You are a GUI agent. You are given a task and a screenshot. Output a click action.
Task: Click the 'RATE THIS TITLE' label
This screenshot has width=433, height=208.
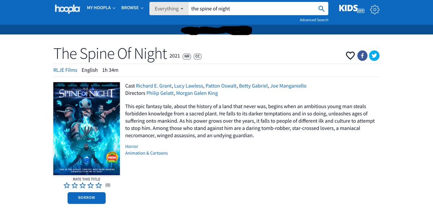point(87,179)
